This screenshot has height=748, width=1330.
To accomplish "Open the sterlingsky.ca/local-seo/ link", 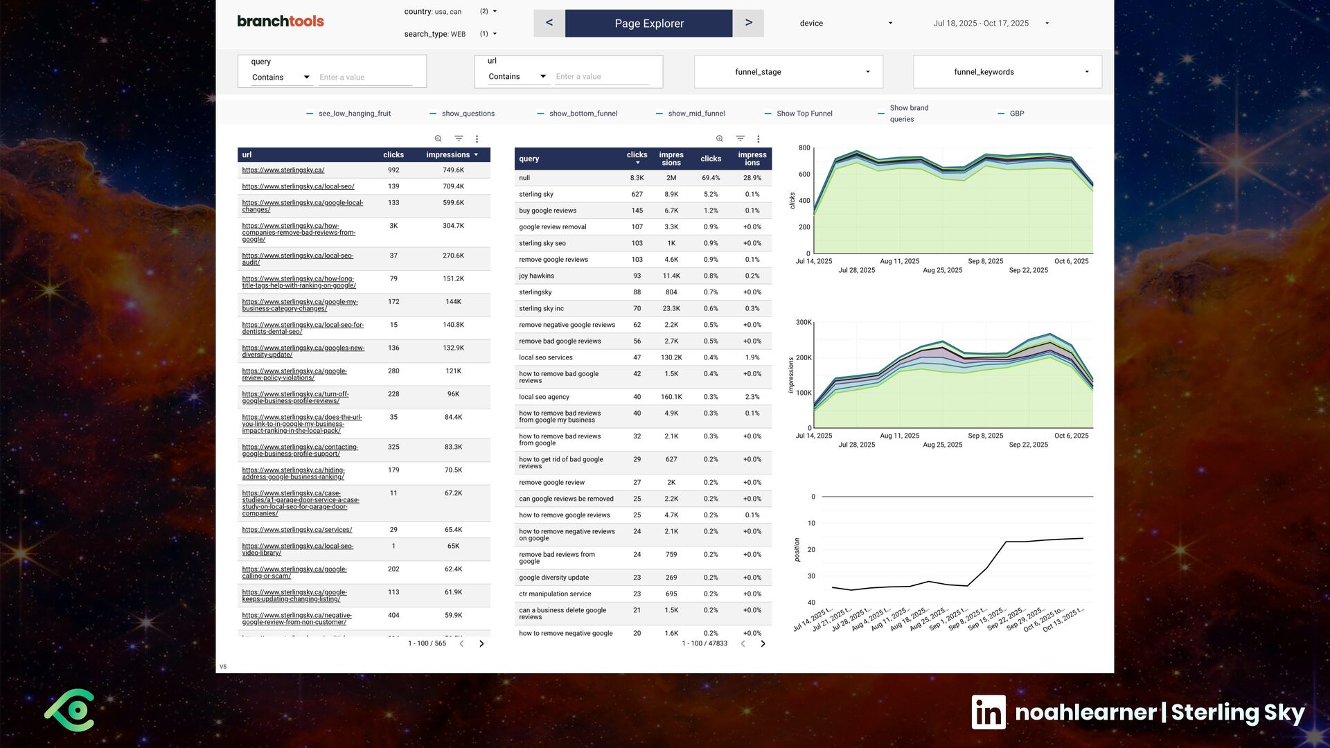I will pos(298,186).
